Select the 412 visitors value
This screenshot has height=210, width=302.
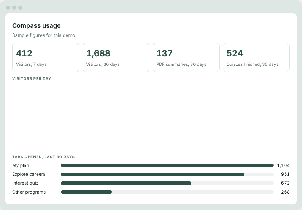click(x=24, y=53)
